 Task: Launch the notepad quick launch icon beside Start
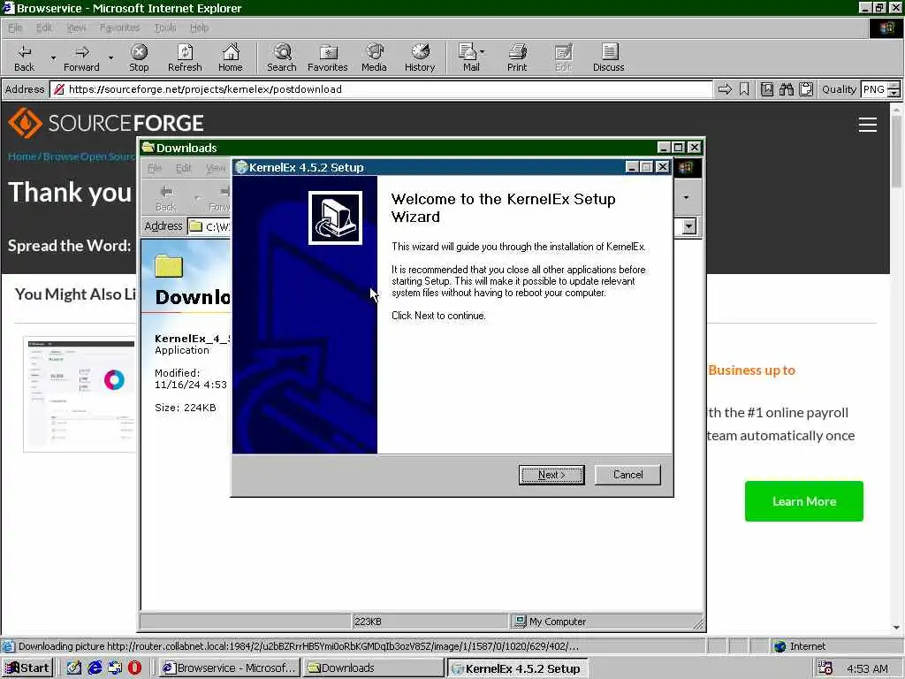(74, 668)
